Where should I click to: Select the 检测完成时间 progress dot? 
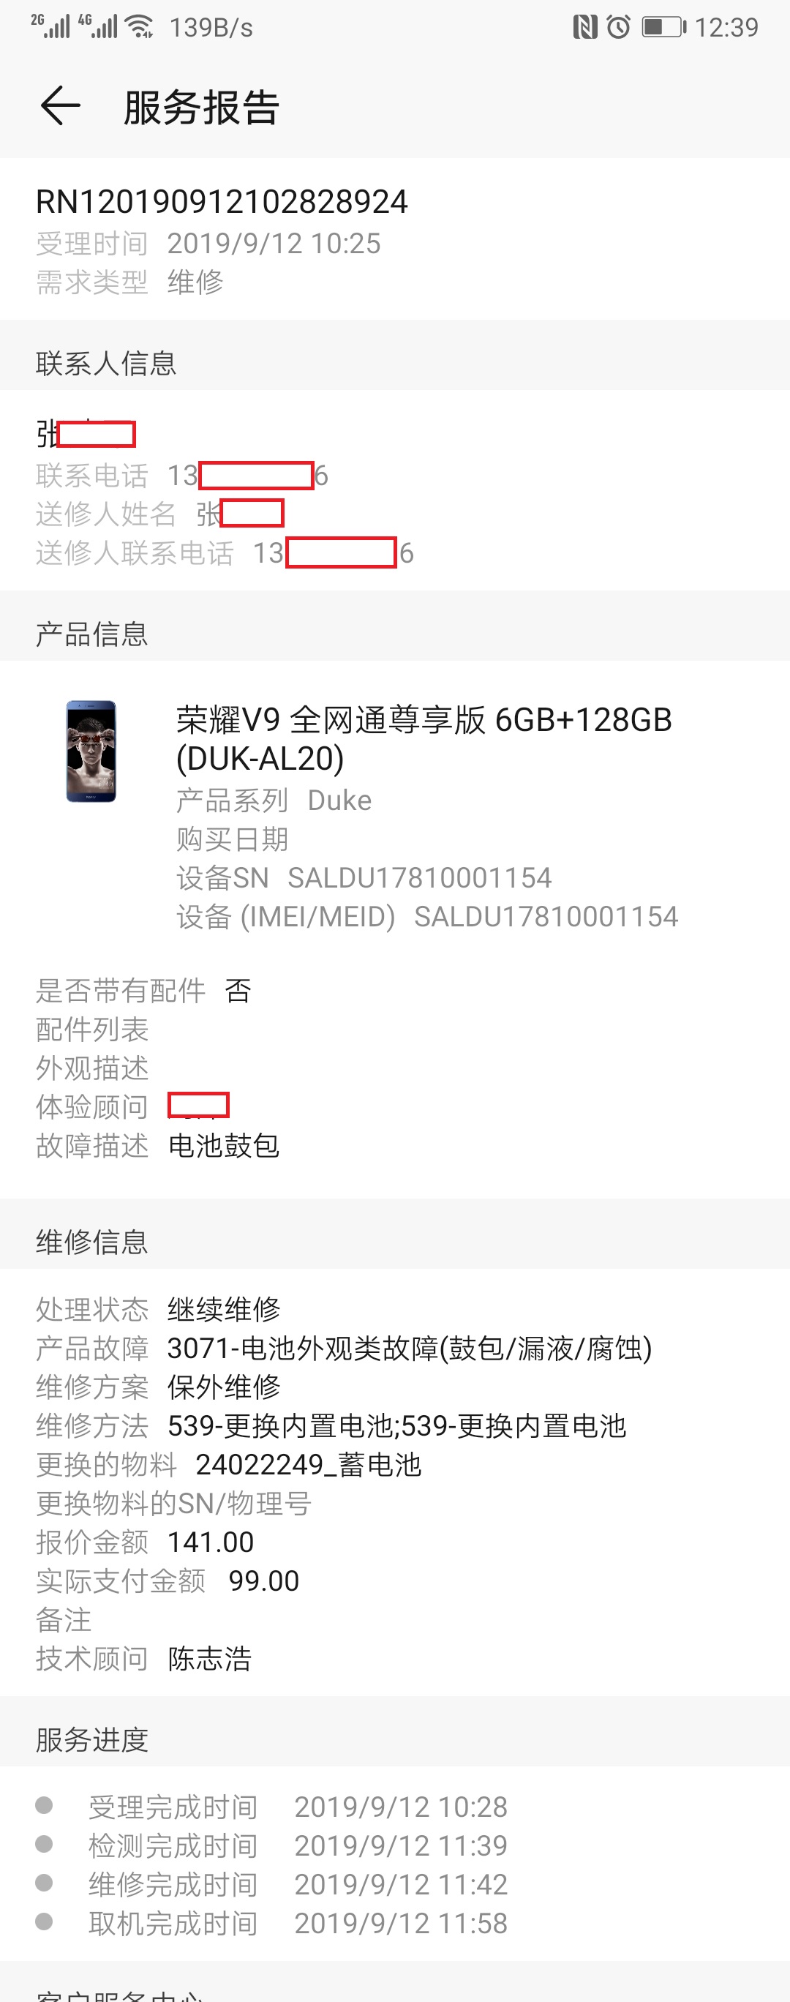pos(45,1843)
